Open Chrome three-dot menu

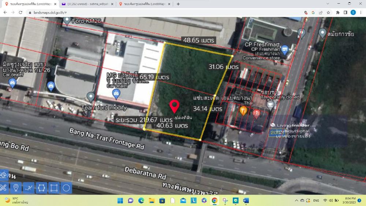pos(361,12)
